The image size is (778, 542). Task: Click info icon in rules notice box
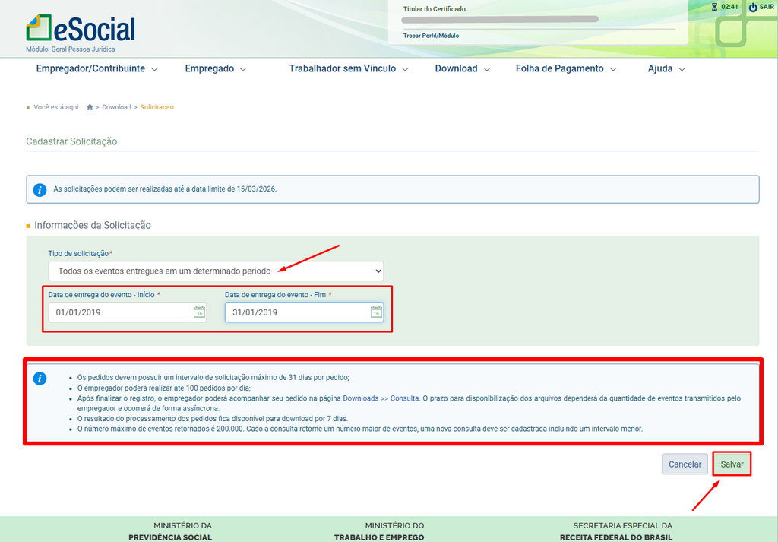(x=40, y=379)
